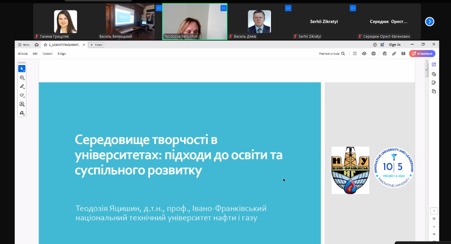
Task: Open the hamburger Menu
Action: (x=24, y=45)
